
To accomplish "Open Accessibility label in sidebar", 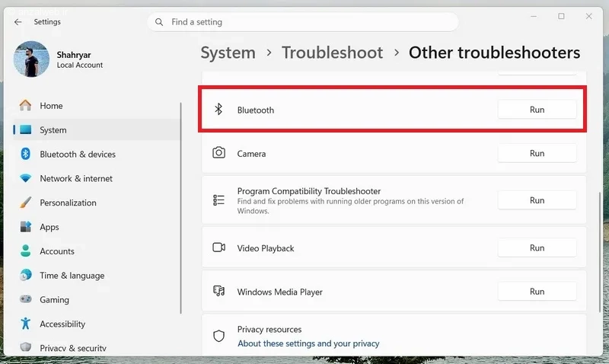I will pos(62,324).
